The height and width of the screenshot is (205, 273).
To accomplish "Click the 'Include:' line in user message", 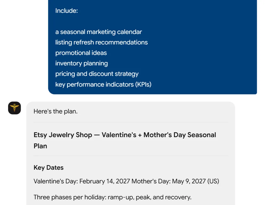I will 66,11.
